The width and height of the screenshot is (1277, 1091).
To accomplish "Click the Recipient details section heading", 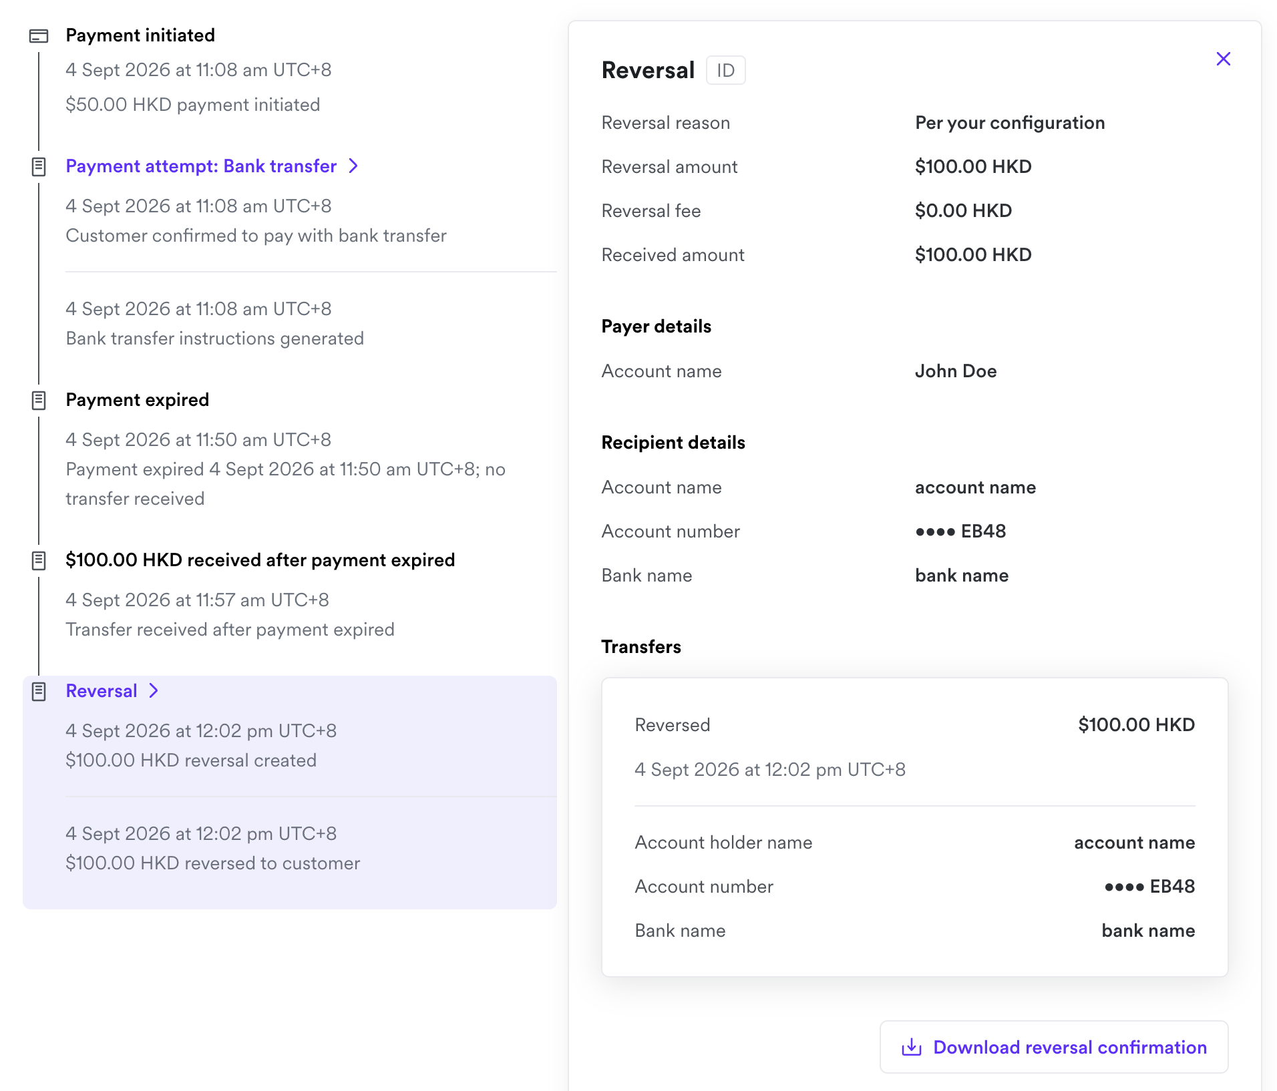I will tap(673, 443).
